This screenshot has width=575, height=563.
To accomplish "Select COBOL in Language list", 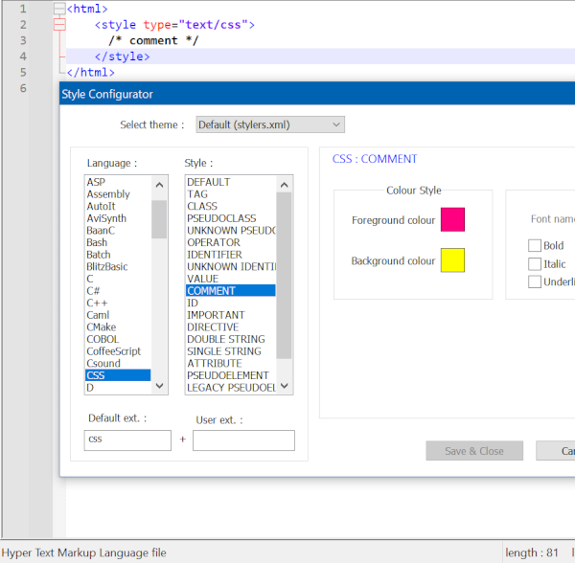I will (118, 339).
